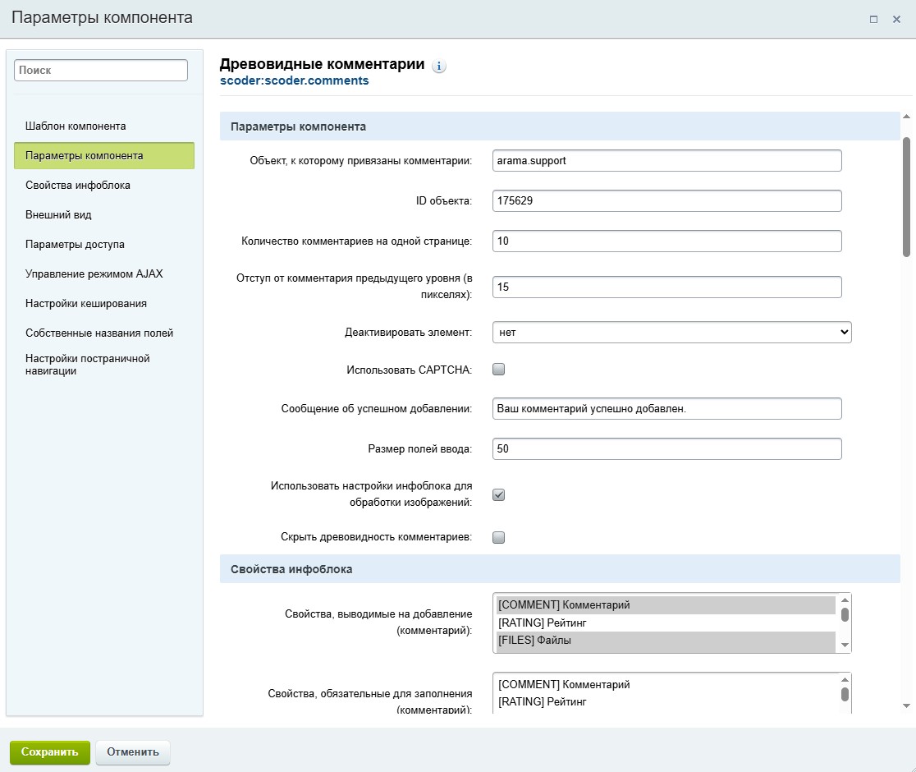This screenshot has width=916, height=772.
Task: Open Внешний вид settings section
Action: 58,214
